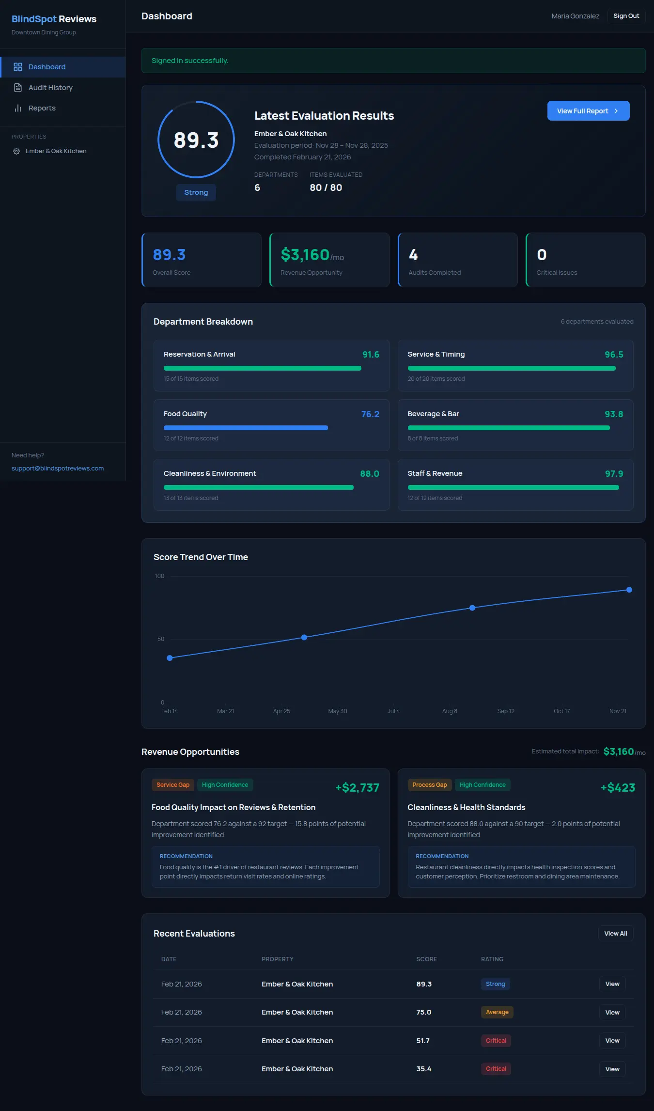
Task: Click the Sign Out button
Action: [x=626, y=16]
